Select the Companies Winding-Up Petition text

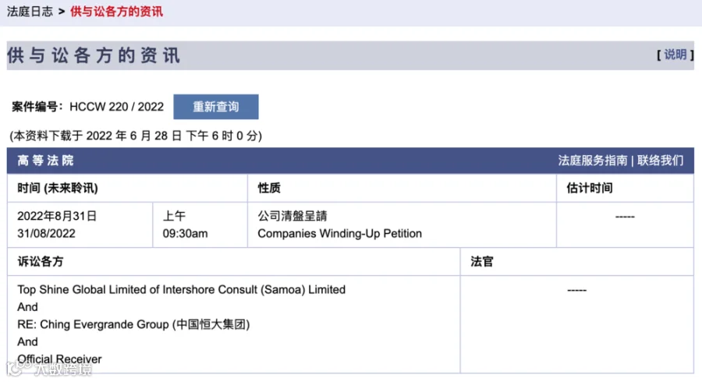[340, 234]
